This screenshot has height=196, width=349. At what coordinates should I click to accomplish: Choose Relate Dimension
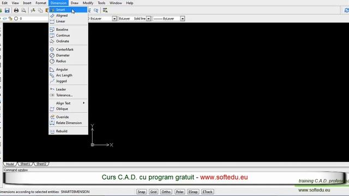[68, 123]
